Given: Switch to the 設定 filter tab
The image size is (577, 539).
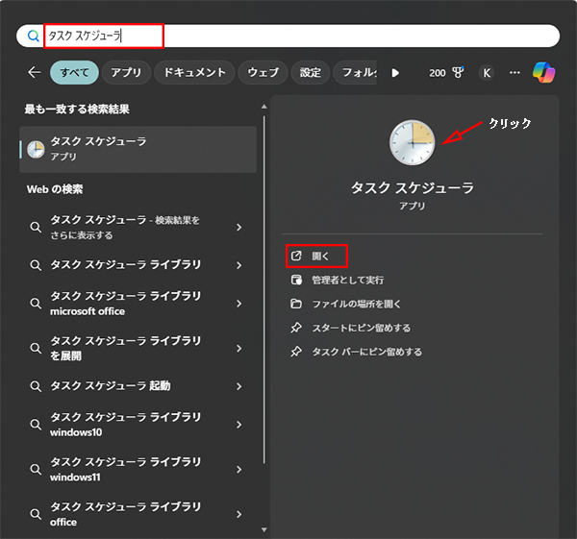Looking at the screenshot, I should point(311,72).
